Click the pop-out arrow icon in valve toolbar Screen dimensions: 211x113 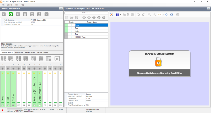57,59
